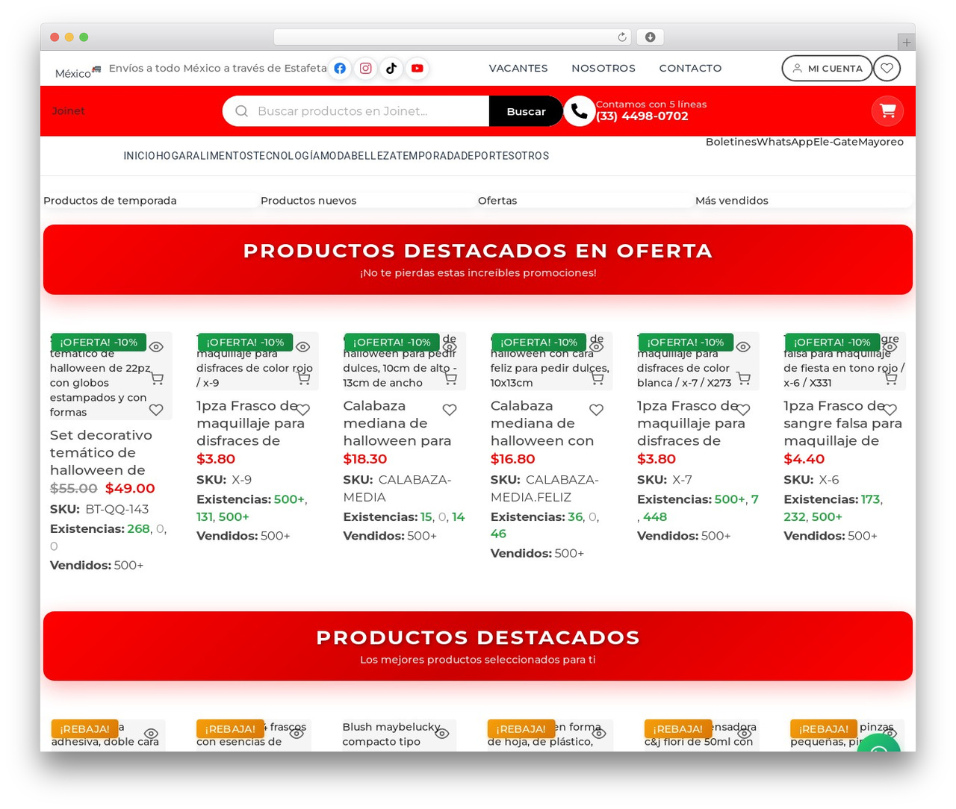956x809 pixels.
Task: Add Calabaza mediana $18.30 to wishlist
Action: [x=450, y=410]
